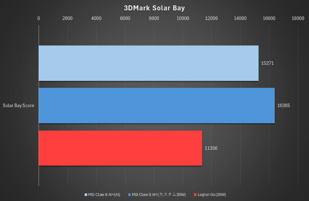Click the light blue legend swatch for MSI Claw 8 AI+(AI)
The image size is (309, 201).
click(86, 195)
